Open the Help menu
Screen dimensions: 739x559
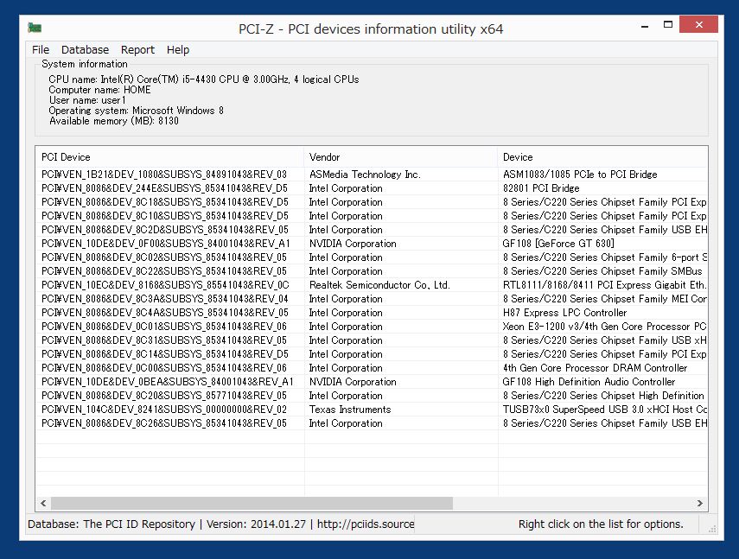point(178,50)
